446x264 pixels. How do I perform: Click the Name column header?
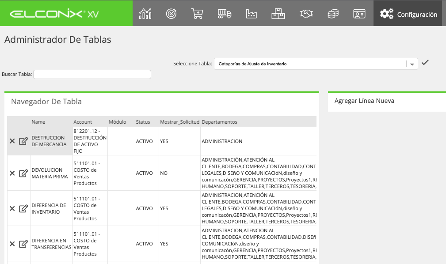38,122
